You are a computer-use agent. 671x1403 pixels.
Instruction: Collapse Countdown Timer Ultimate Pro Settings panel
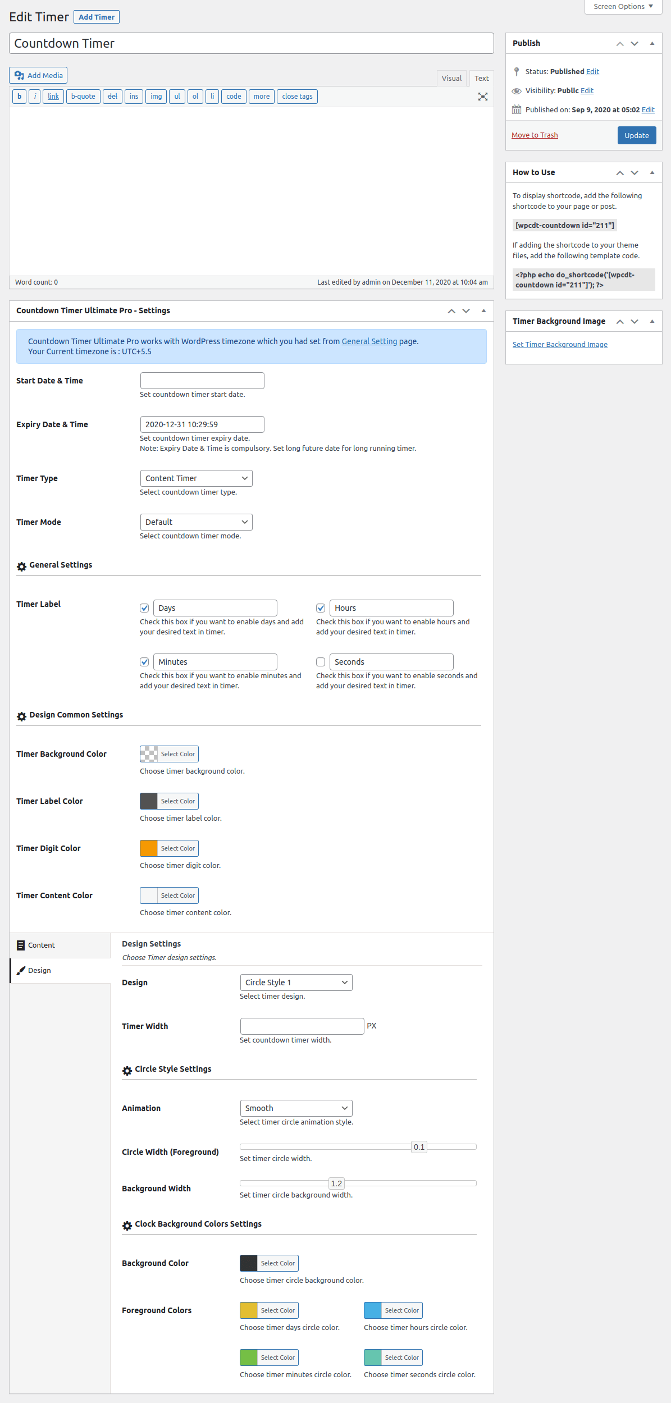pyautogui.click(x=483, y=311)
